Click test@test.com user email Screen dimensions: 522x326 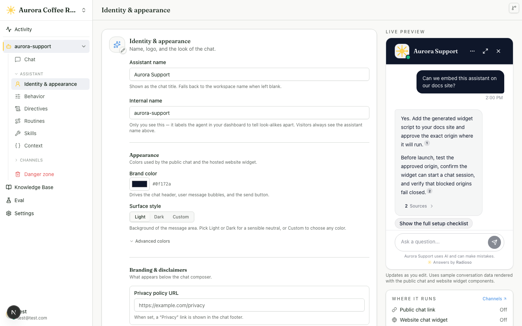(33, 318)
